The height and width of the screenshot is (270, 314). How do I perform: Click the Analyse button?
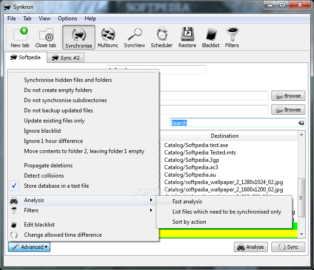pyautogui.click(x=251, y=247)
